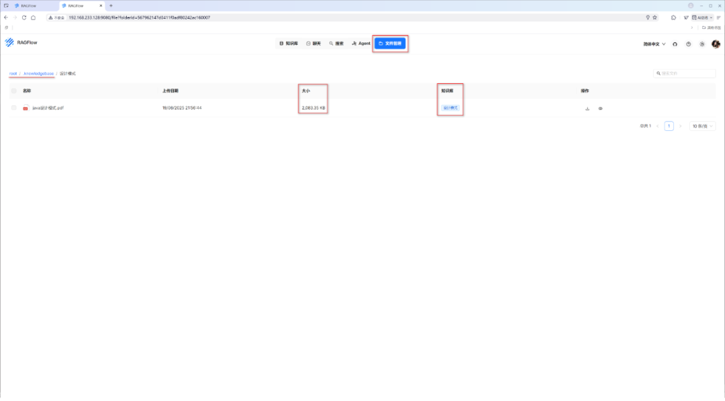Open the GitHub link icon
Screen dimensions: 725x401
675,44
